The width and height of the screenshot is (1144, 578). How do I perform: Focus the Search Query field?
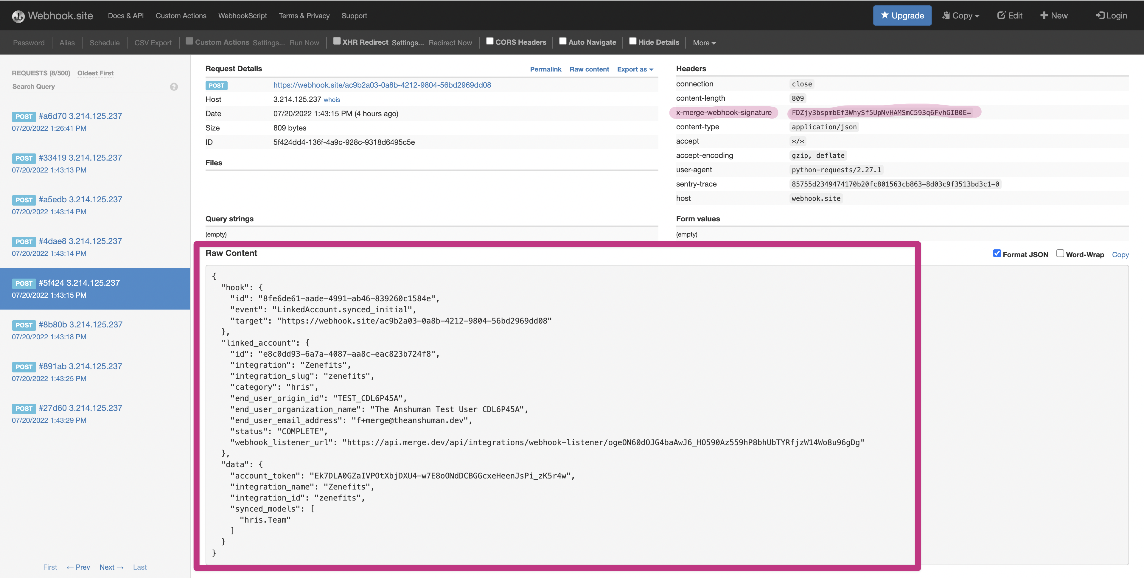[x=88, y=87]
